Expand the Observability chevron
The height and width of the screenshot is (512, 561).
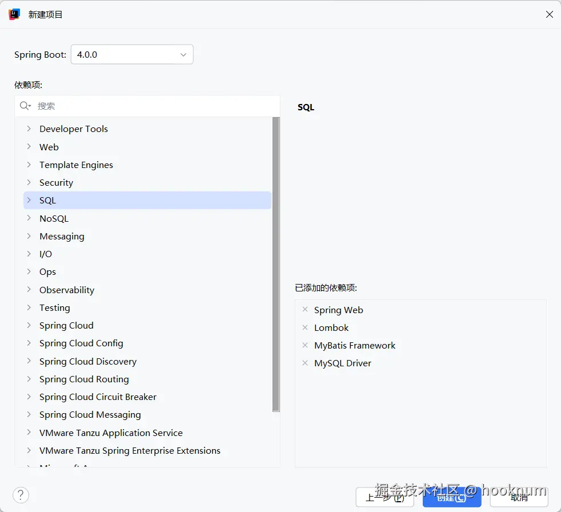pos(29,290)
